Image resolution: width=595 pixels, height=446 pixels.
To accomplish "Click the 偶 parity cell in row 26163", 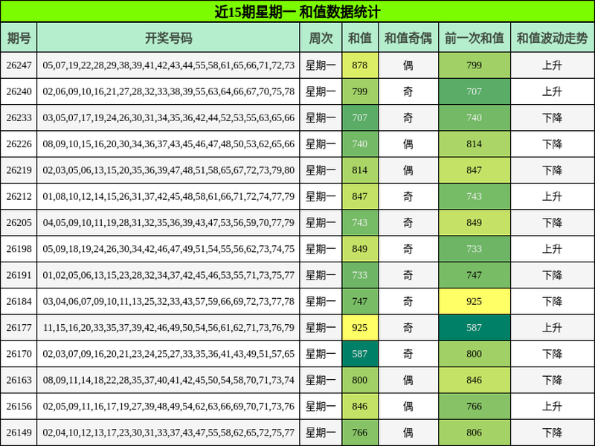I will tap(408, 380).
